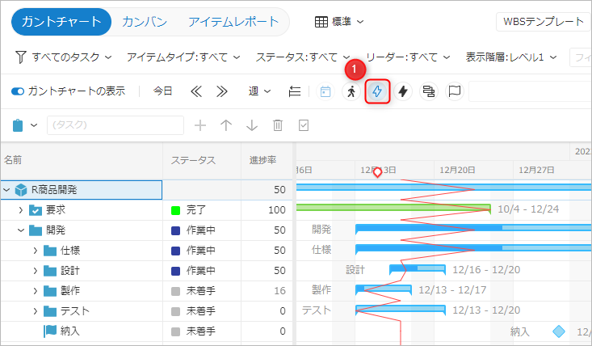Screen dimensions: 592x346
Task: Click the 今日 button
Action: (x=163, y=91)
